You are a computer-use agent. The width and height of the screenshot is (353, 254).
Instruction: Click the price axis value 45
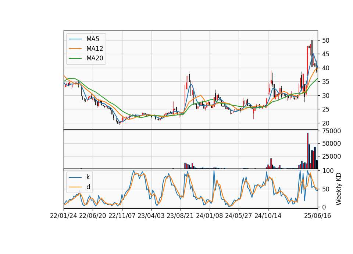(325, 54)
